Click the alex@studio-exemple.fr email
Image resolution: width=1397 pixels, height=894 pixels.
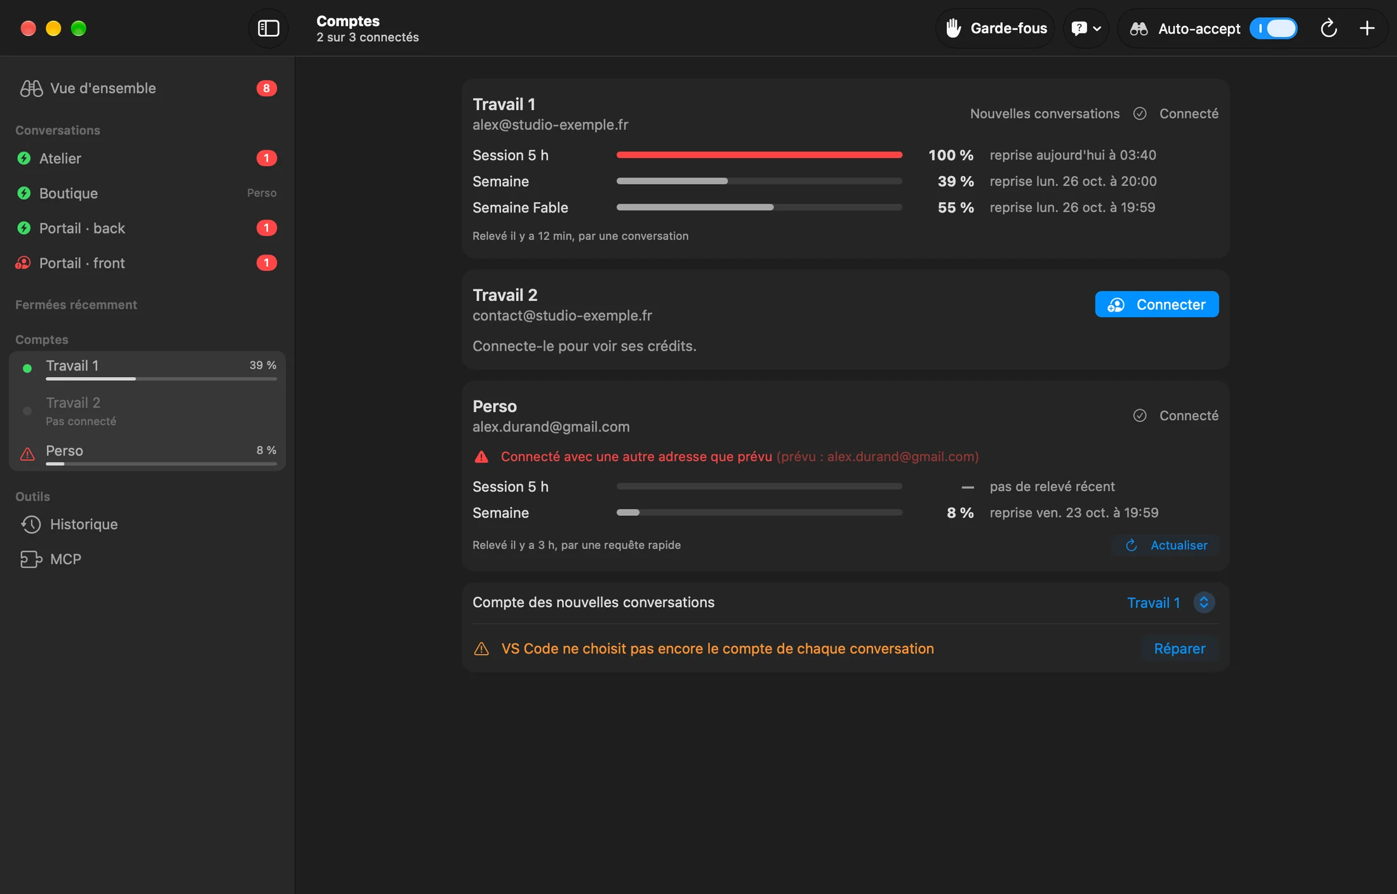point(550,125)
